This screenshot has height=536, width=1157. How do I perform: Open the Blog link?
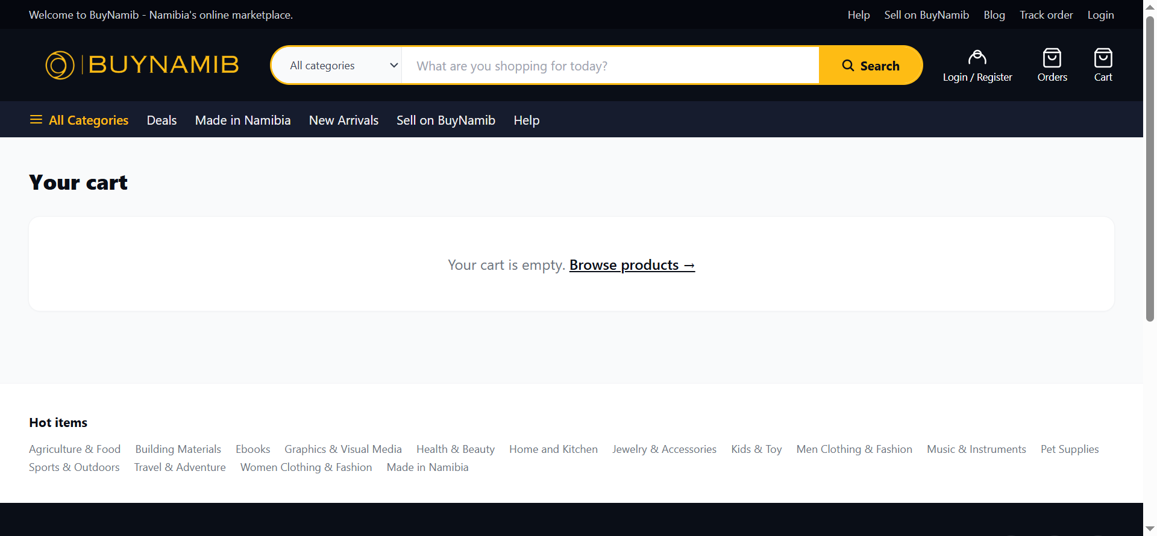tap(994, 15)
